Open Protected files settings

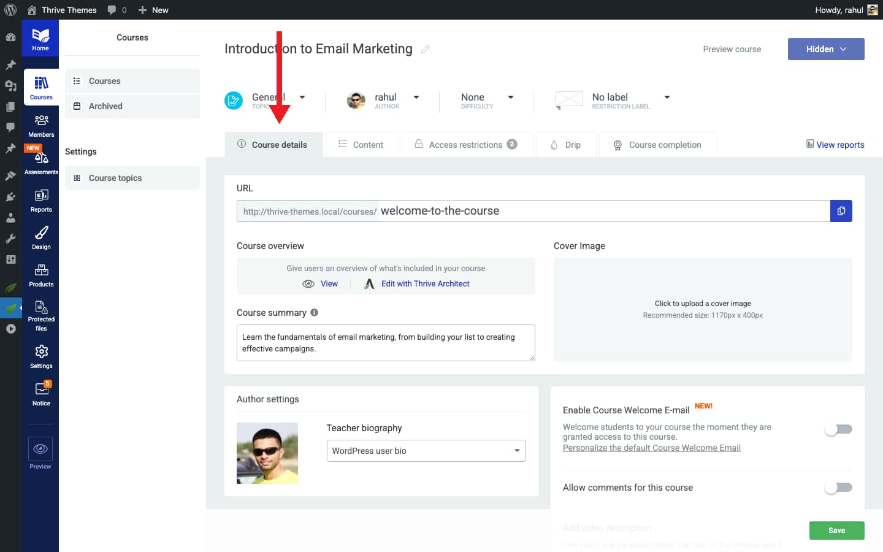(41, 315)
